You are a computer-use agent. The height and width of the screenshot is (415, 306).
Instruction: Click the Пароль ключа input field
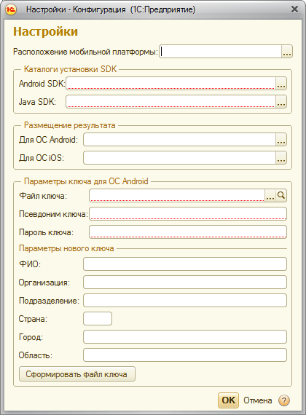(188, 232)
